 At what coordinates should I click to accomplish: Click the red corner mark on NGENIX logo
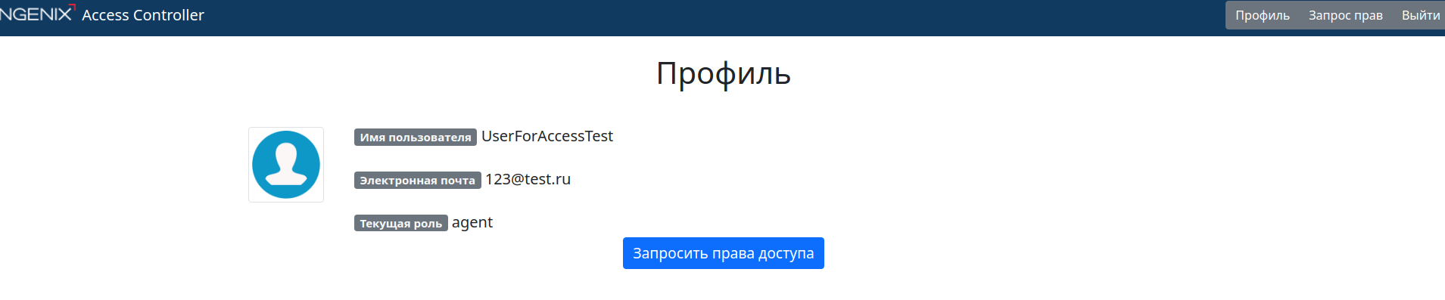pos(72,7)
